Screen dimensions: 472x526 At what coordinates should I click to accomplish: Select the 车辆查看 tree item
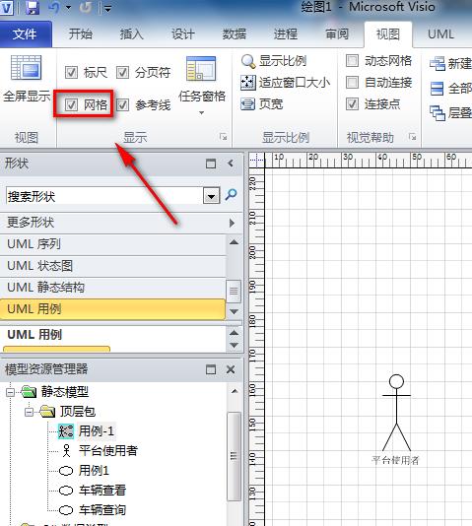(102, 491)
